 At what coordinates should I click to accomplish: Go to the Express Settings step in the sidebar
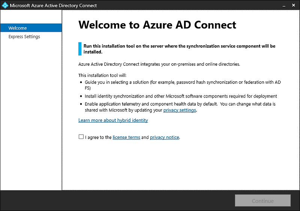24,37
